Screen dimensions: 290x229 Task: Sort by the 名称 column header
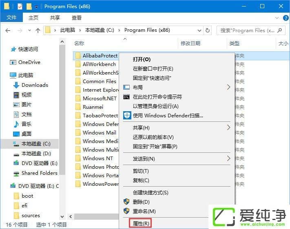click(x=79, y=44)
